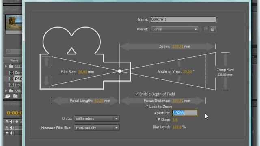
Task: Open the Units dropdown showing millimeters
Action: tap(97, 118)
